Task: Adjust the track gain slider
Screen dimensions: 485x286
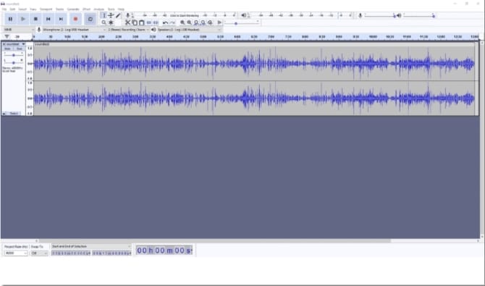Action: pos(13,55)
